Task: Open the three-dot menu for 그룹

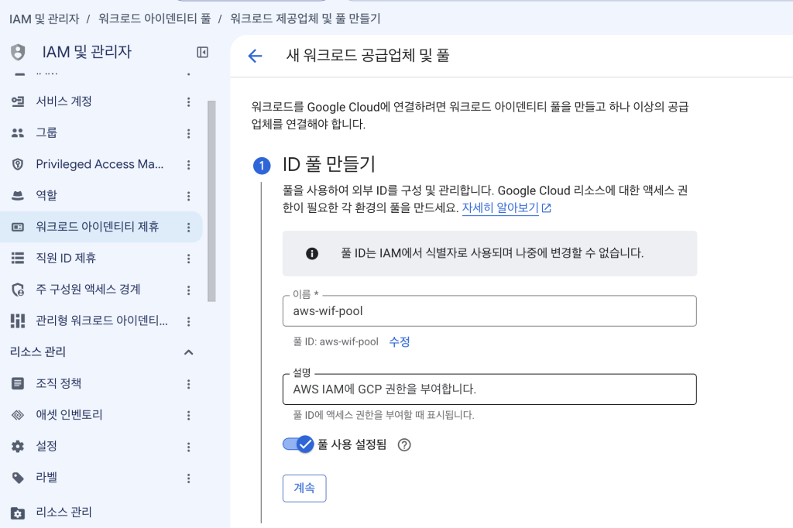Action: [x=189, y=133]
